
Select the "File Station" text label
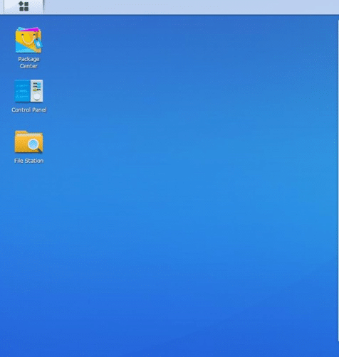coord(29,161)
